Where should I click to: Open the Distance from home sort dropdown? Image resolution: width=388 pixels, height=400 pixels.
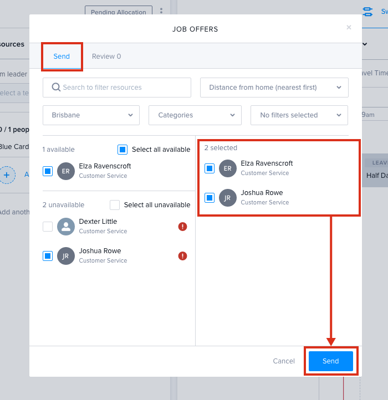coord(274,88)
